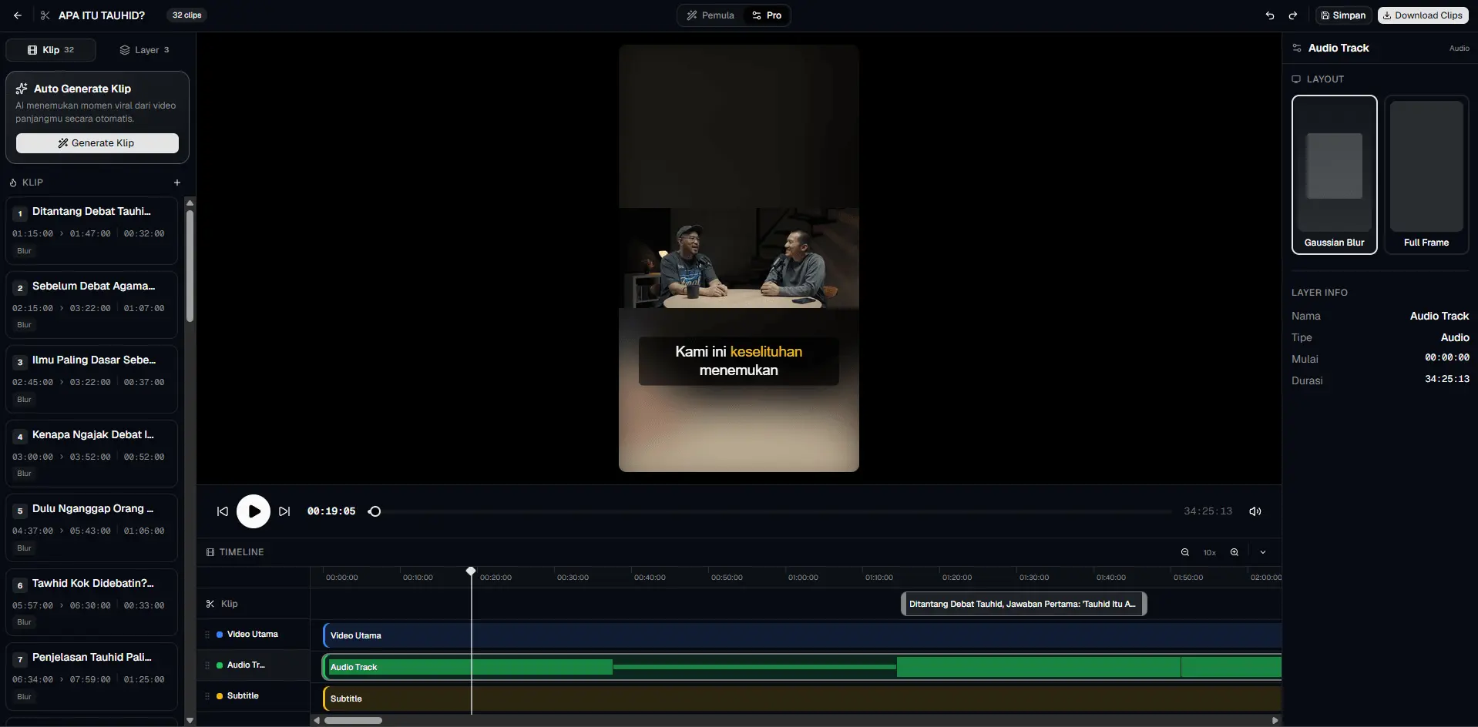Select the Video Utama timeline track
1478x727 pixels.
click(801, 635)
